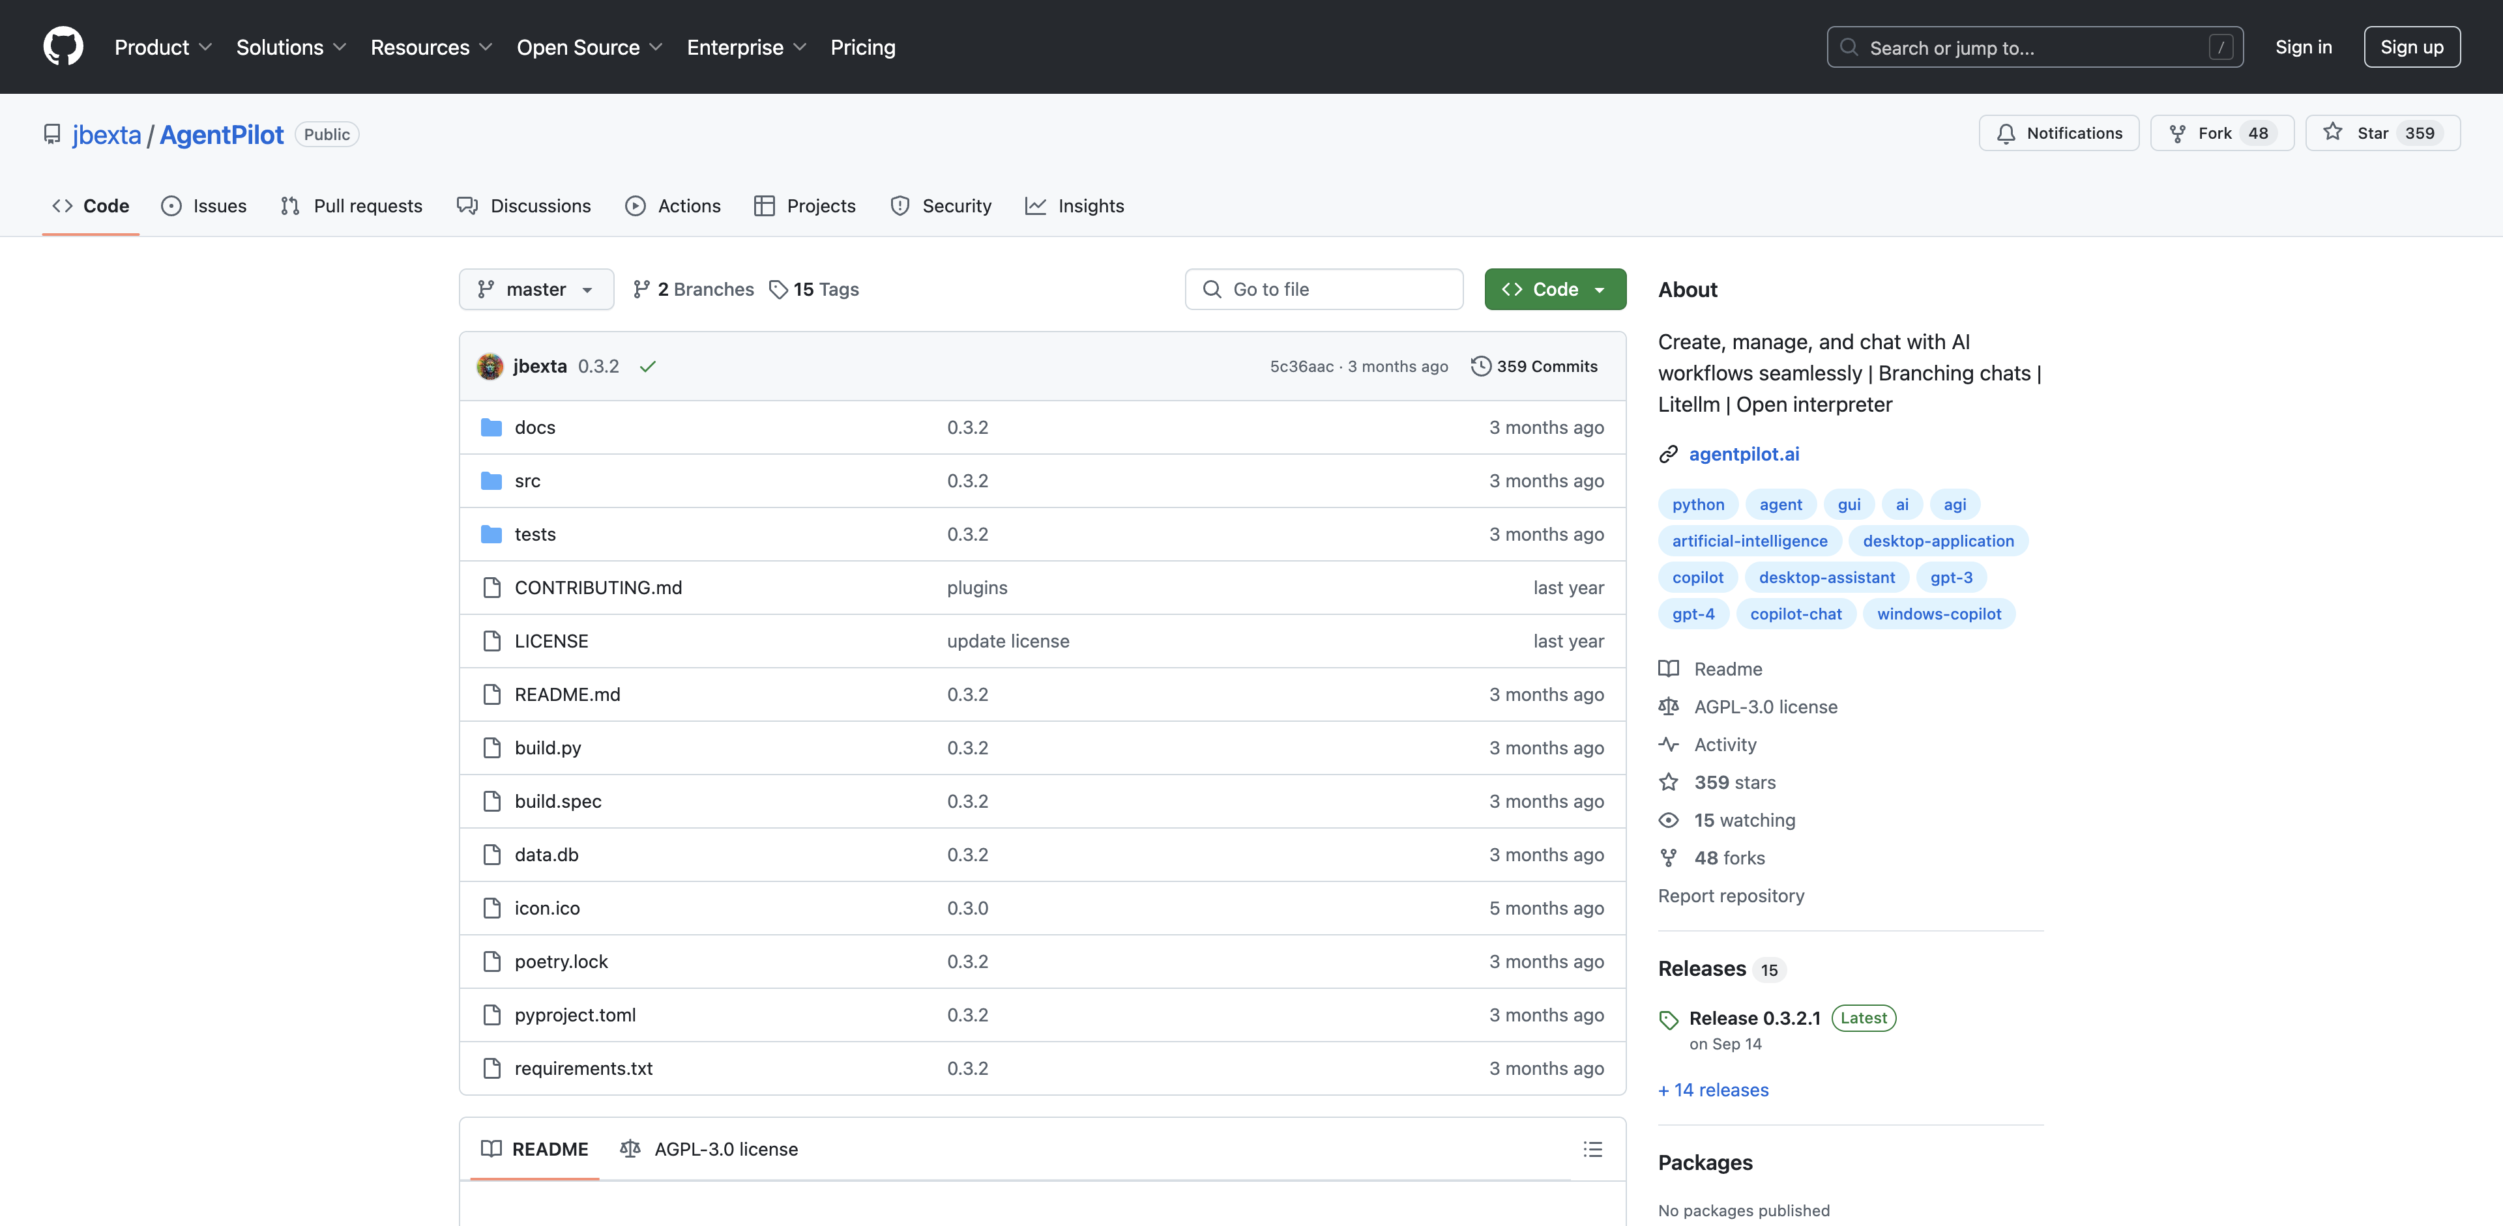This screenshot has width=2503, height=1226.
Task: Click the scale icon beside AGPL-3.0 license
Action: (x=1669, y=707)
